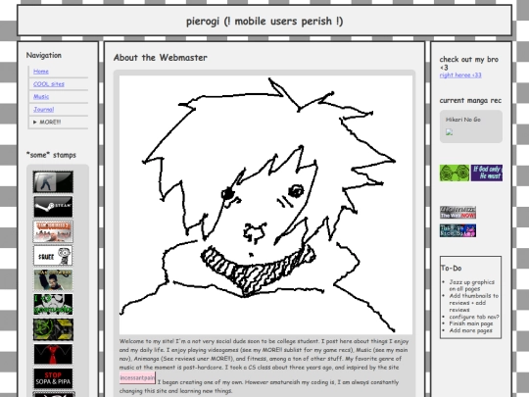Click the red necktie stamp
This screenshot has width=529, height=397.
tap(53, 354)
